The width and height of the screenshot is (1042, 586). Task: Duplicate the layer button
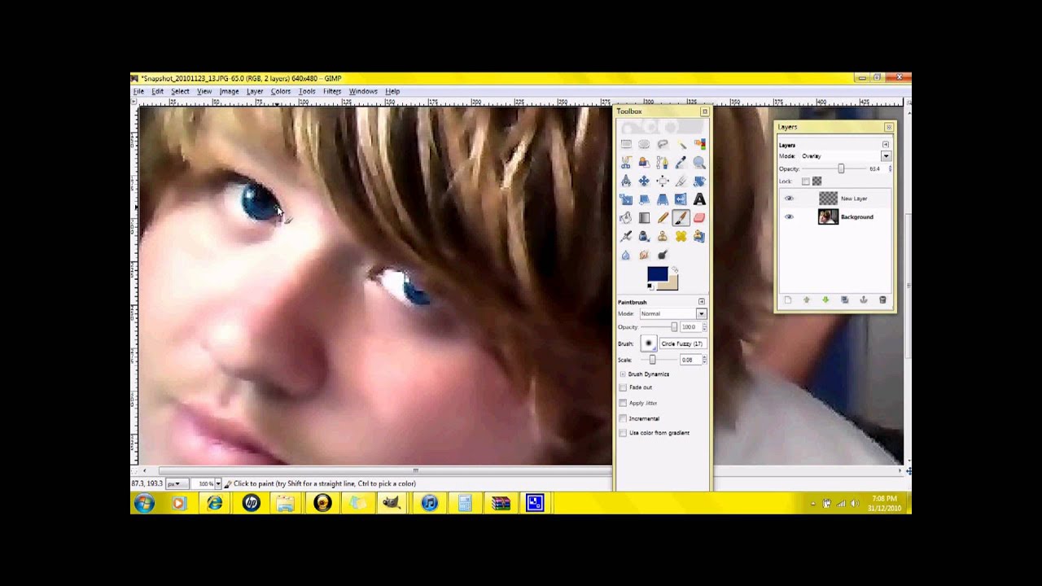(844, 300)
